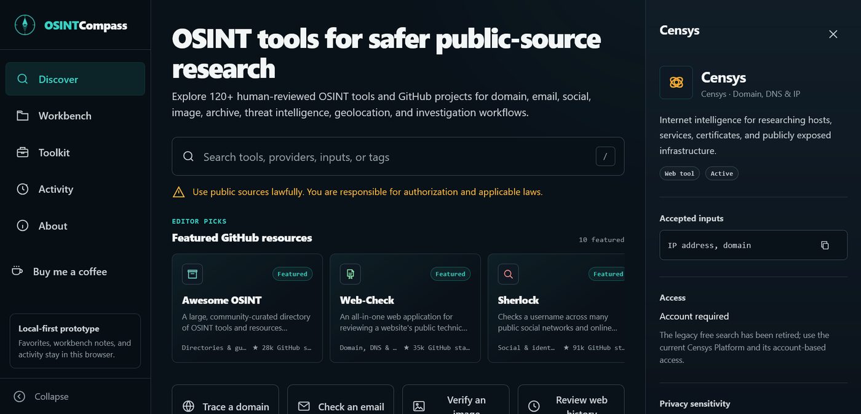The width and height of the screenshot is (861, 414).
Task: Click the Web tool tag
Action: [680, 173]
